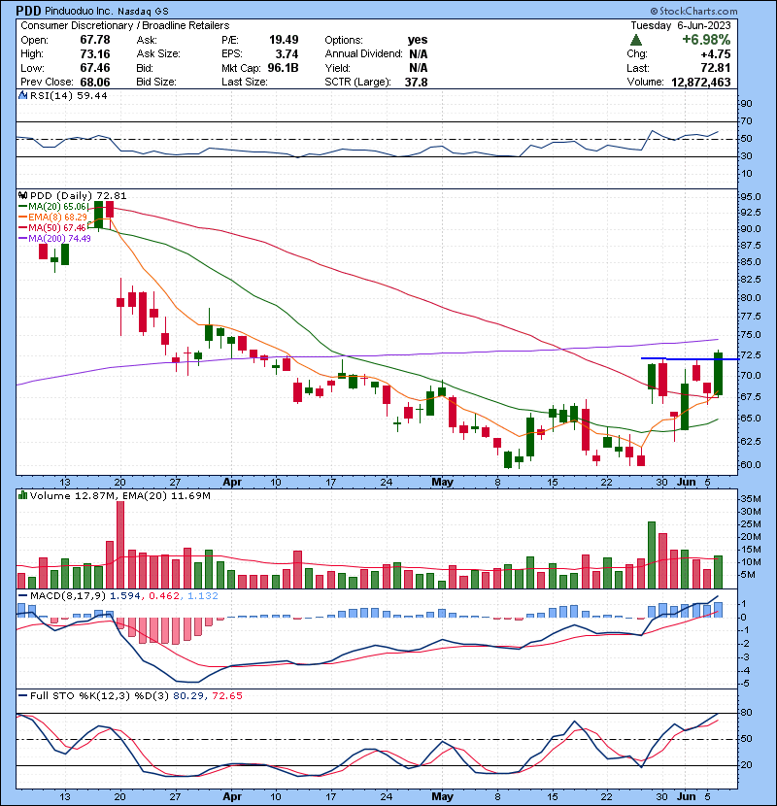Click Consumer Discretionary / Broadline Retailers sector text
The height and width of the screenshot is (806, 777).
[125, 25]
